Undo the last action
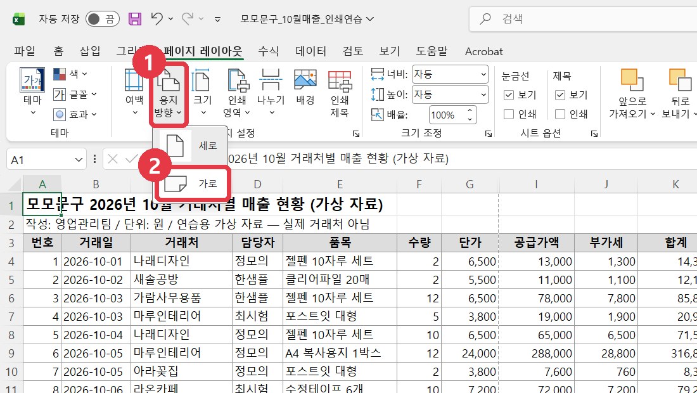697x393 pixels. click(x=157, y=18)
